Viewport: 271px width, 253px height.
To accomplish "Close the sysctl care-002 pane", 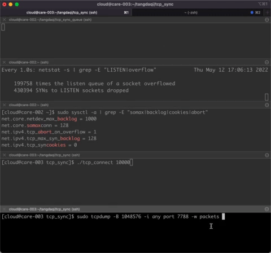I will tap(5, 105).
